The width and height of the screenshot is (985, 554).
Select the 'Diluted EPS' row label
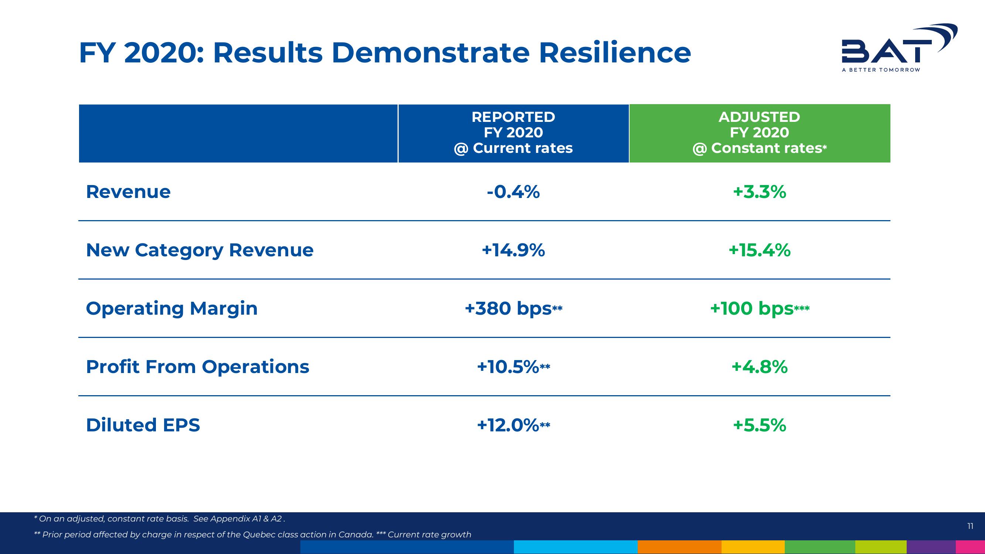(143, 425)
